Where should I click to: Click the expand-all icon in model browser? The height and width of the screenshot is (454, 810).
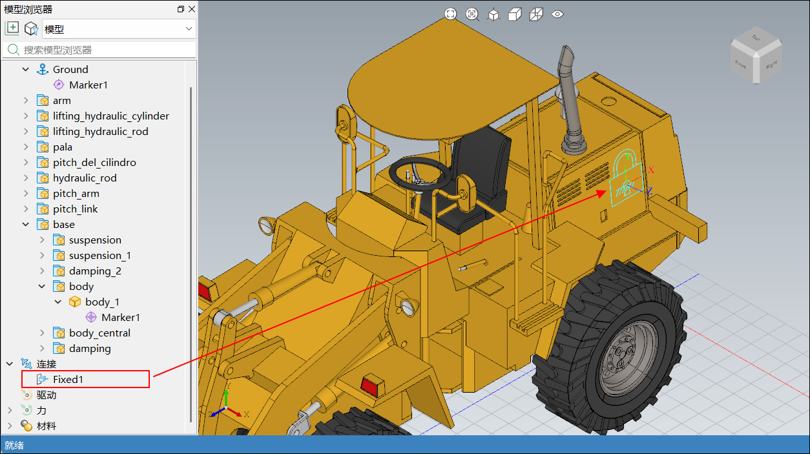tap(12, 28)
